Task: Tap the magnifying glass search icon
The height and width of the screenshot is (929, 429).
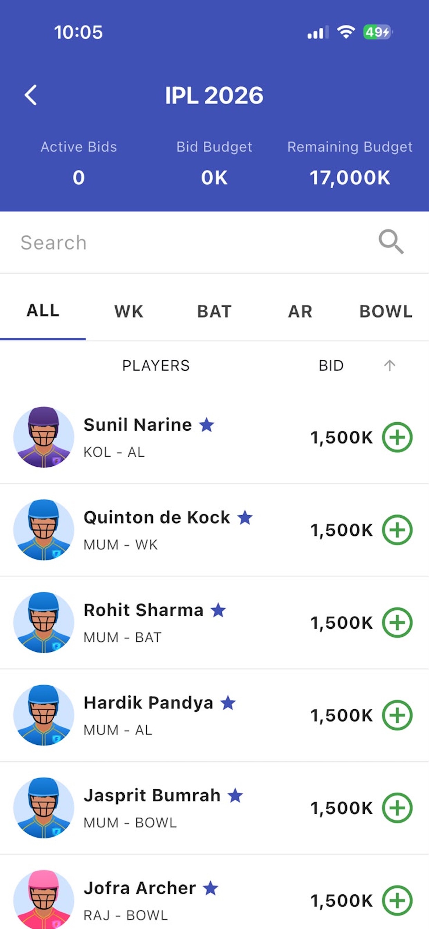Action: tap(391, 242)
